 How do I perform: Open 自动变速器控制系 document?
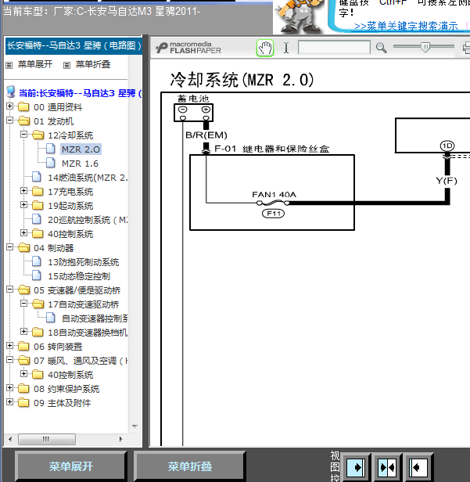(x=95, y=318)
